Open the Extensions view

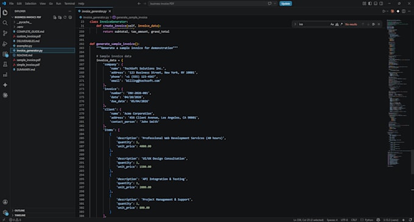[x=5, y=54]
